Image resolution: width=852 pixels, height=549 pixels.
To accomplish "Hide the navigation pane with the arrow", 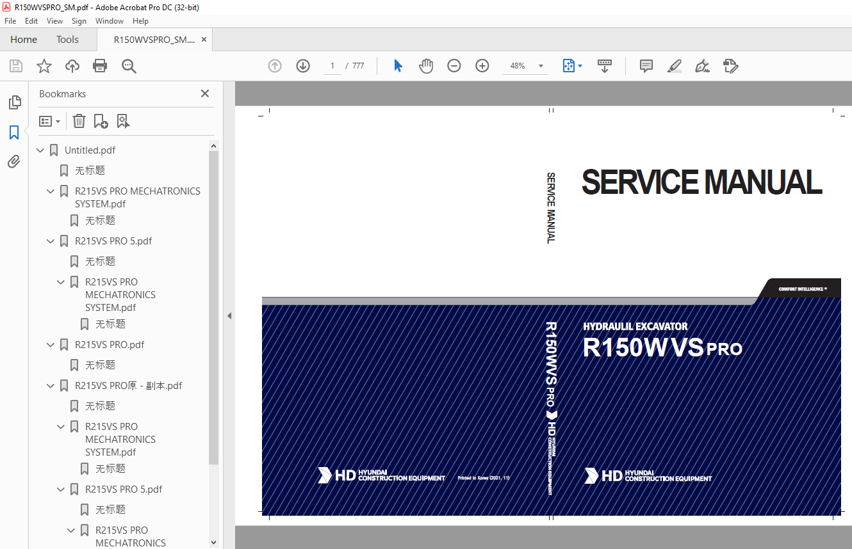I will (x=229, y=315).
